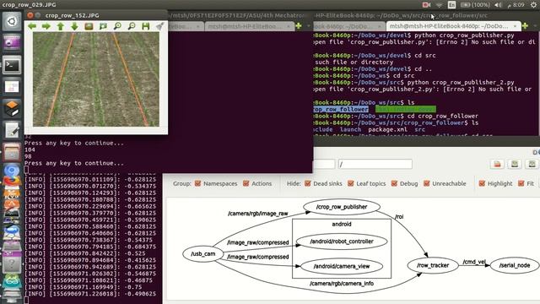This screenshot has width=540, height=304.
Task: Zoom in on the crop row image
Action: pyautogui.click(x=117, y=26)
